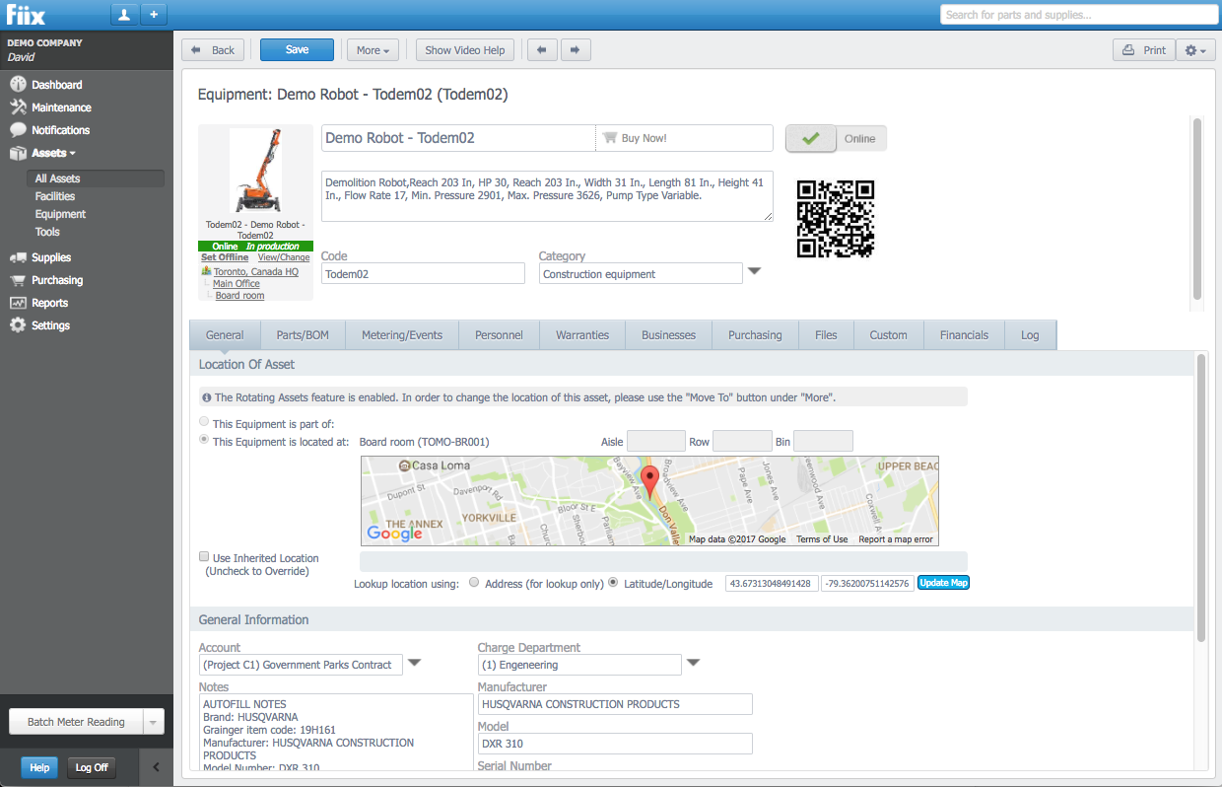The image size is (1222, 787).
Task: Open the user profile icon in top bar
Action: pos(124,15)
